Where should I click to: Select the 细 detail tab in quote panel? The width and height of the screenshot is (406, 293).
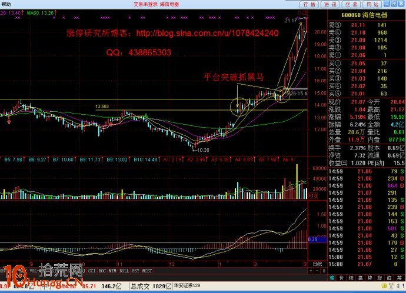(x=351, y=278)
